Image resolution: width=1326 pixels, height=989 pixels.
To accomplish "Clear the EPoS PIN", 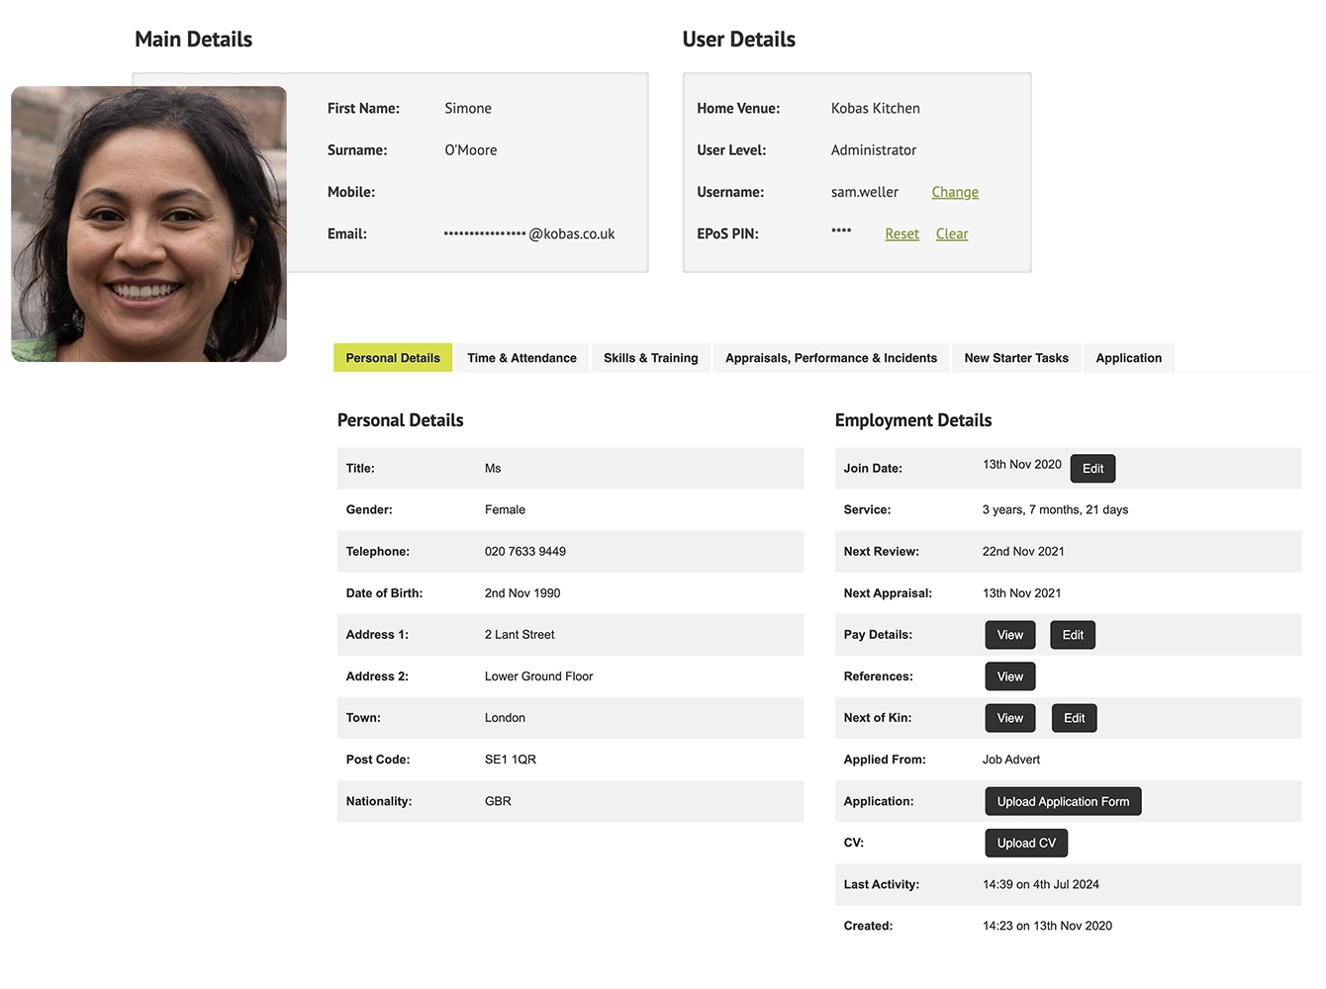I will click(x=952, y=233).
